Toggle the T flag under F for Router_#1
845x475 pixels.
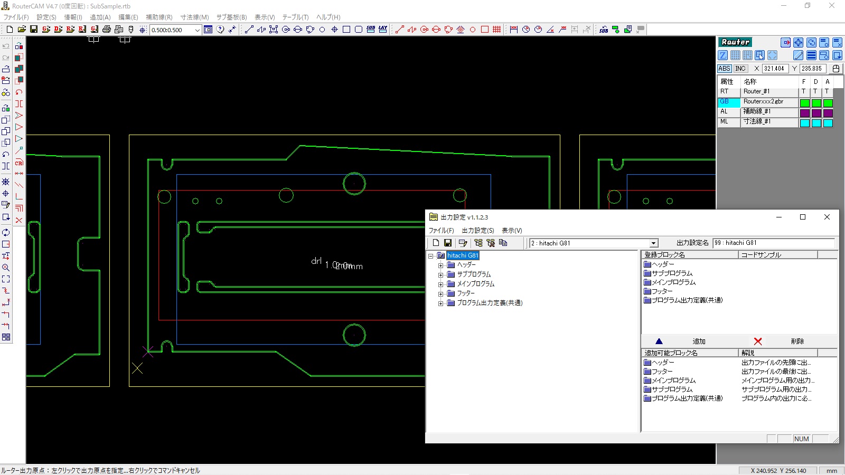click(x=804, y=92)
